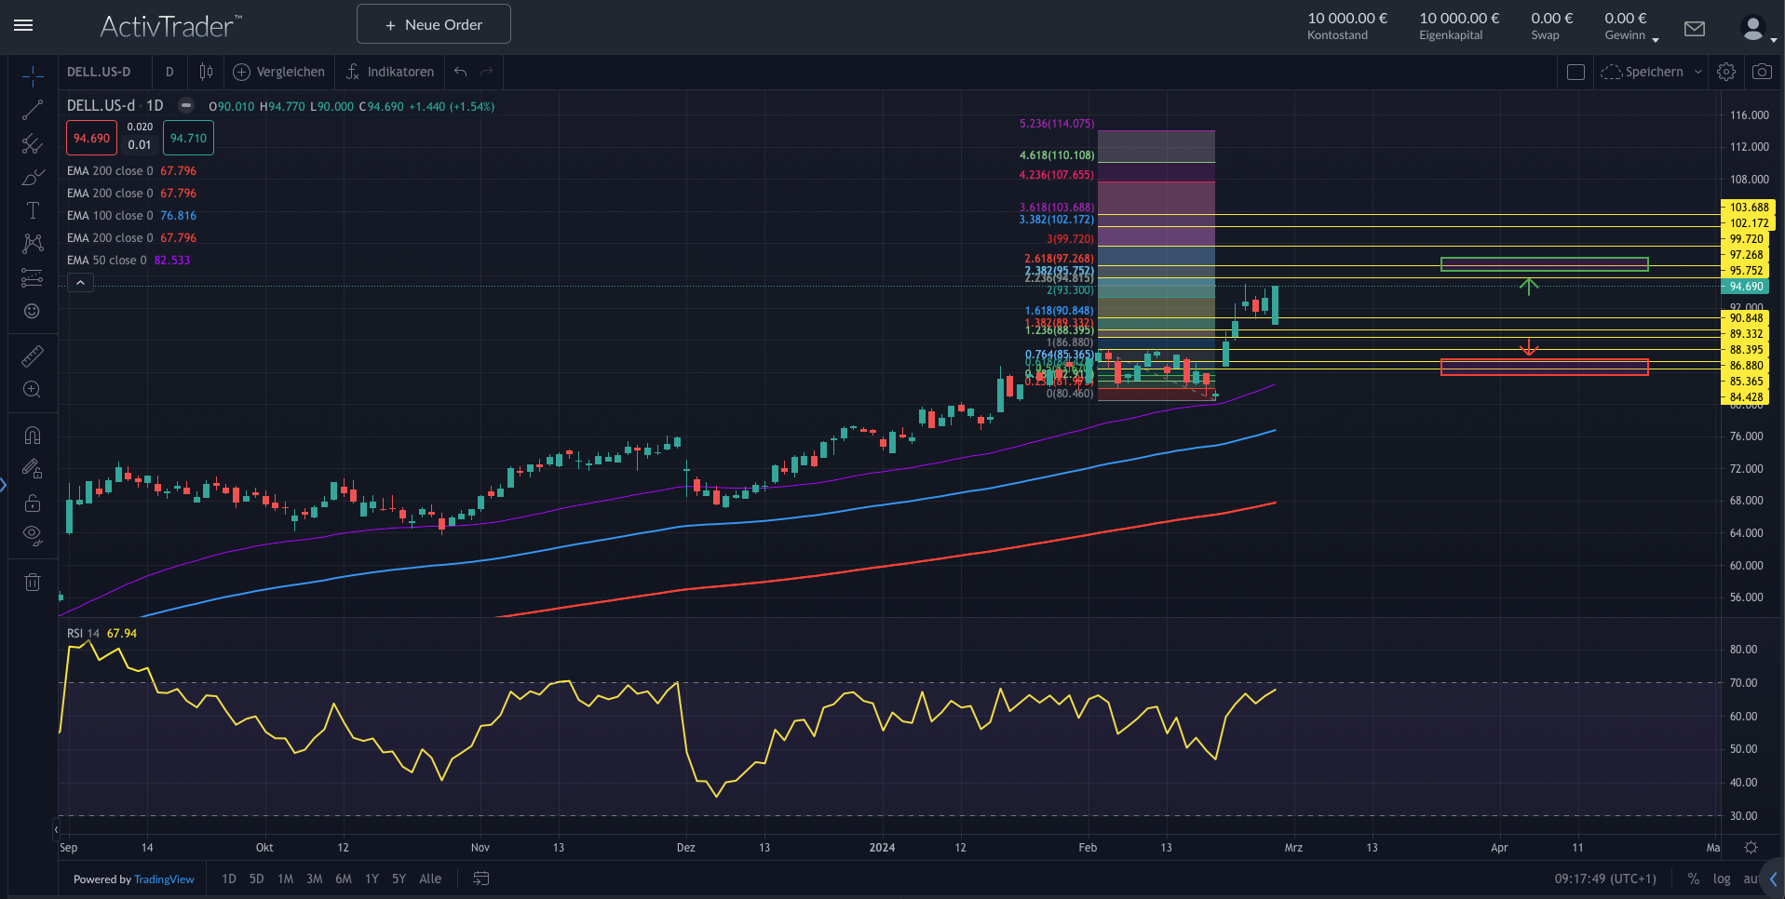This screenshot has height=899, width=1785.
Task: Click the Neue Order button
Action: [x=434, y=24]
